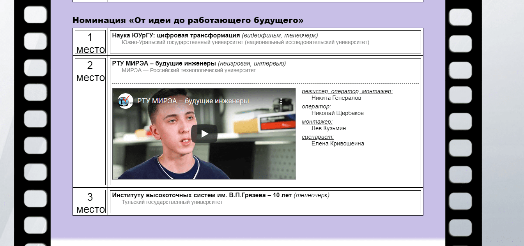The height and width of the screenshot is (246, 524).
Task: Click the name 'Николай Щербаков'
Action: pyautogui.click(x=338, y=113)
